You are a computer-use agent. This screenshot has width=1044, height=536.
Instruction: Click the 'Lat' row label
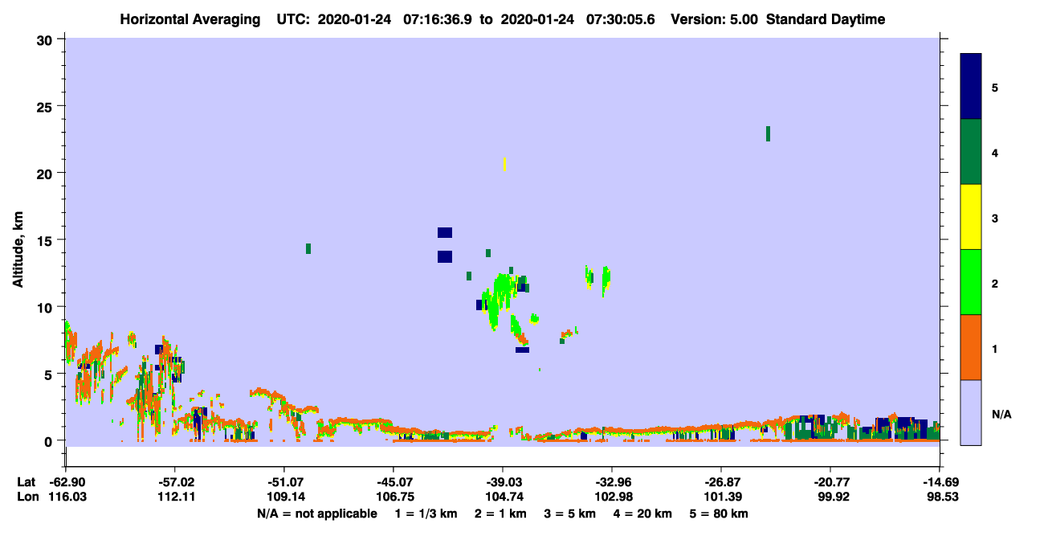click(25, 482)
